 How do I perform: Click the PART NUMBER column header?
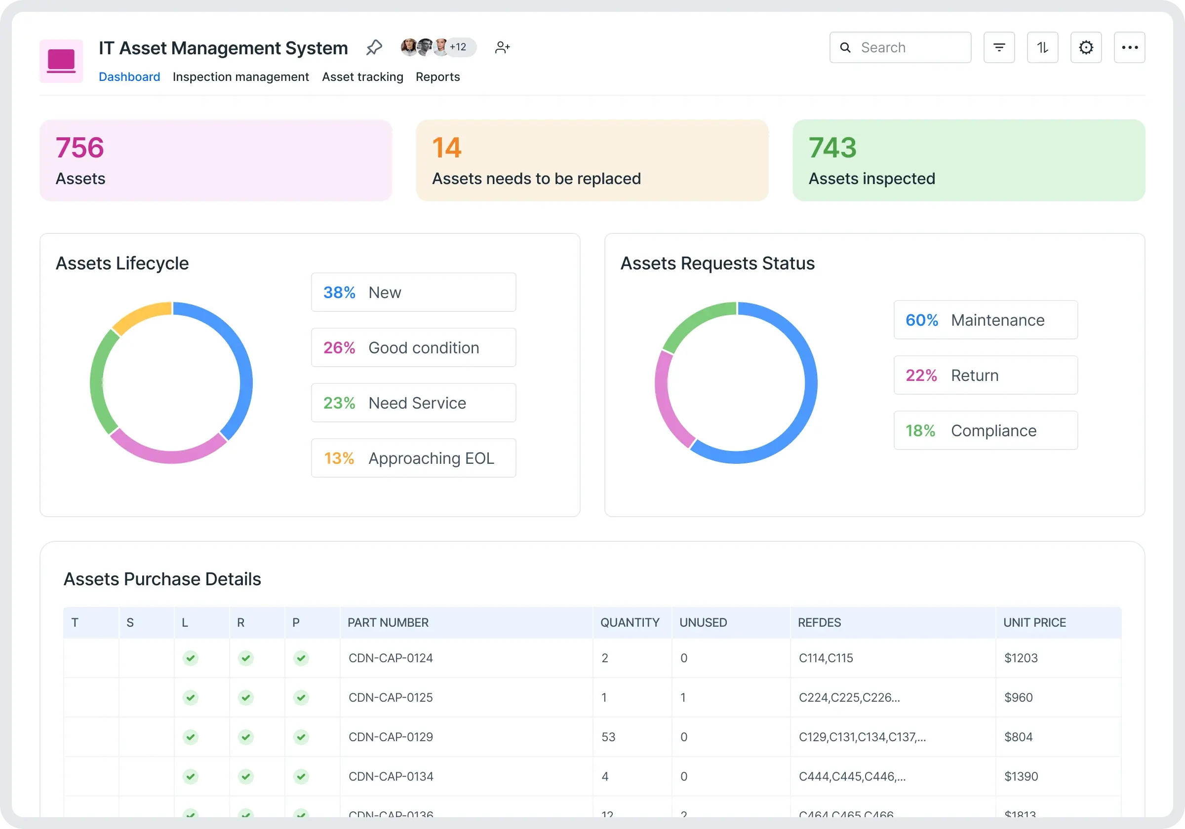pyautogui.click(x=388, y=622)
